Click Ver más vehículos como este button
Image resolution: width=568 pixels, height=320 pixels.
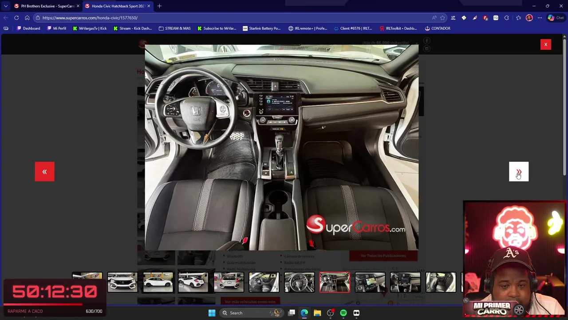click(250, 302)
